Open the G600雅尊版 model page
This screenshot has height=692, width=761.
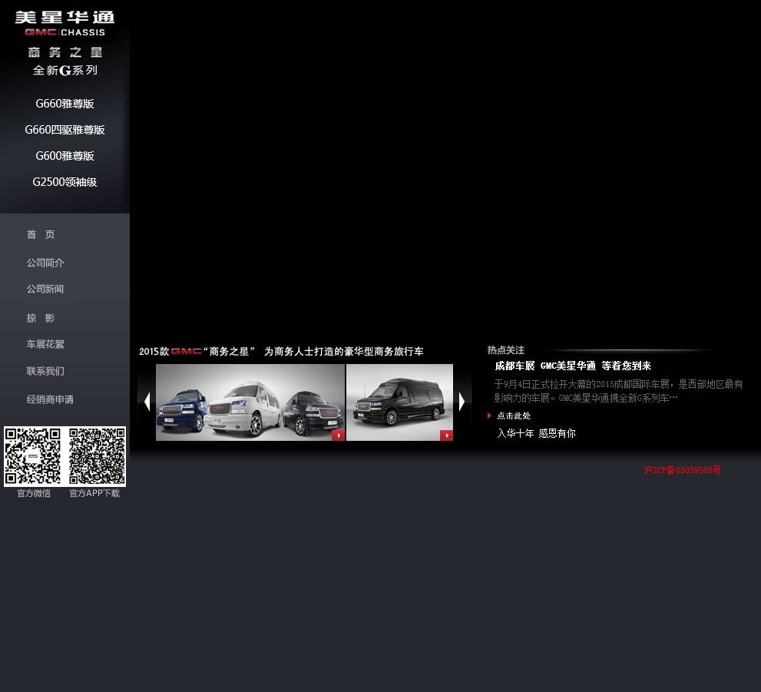[65, 156]
